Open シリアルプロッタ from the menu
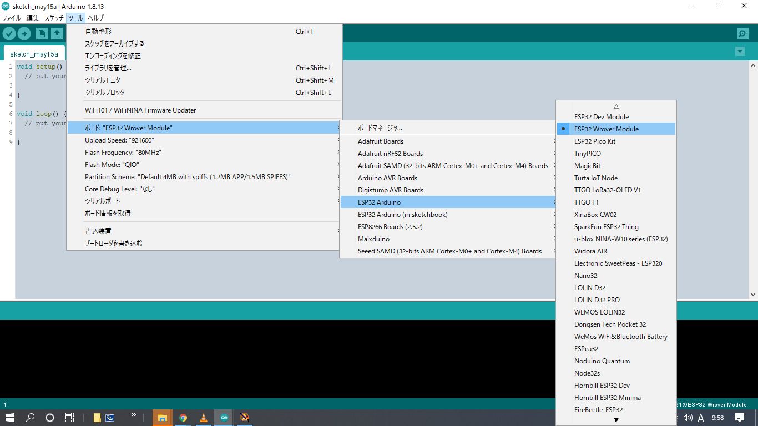 click(x=204, y=93)
